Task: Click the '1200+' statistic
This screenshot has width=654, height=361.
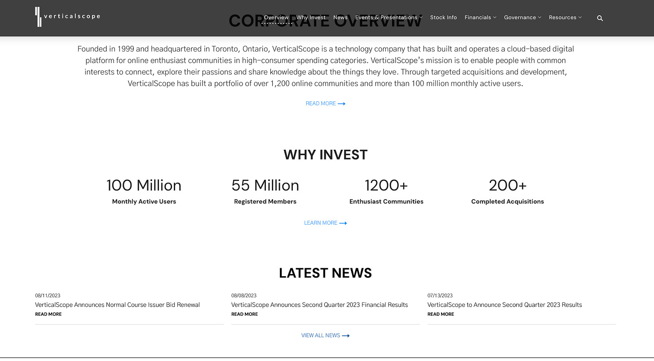Action: coord(386,185)
